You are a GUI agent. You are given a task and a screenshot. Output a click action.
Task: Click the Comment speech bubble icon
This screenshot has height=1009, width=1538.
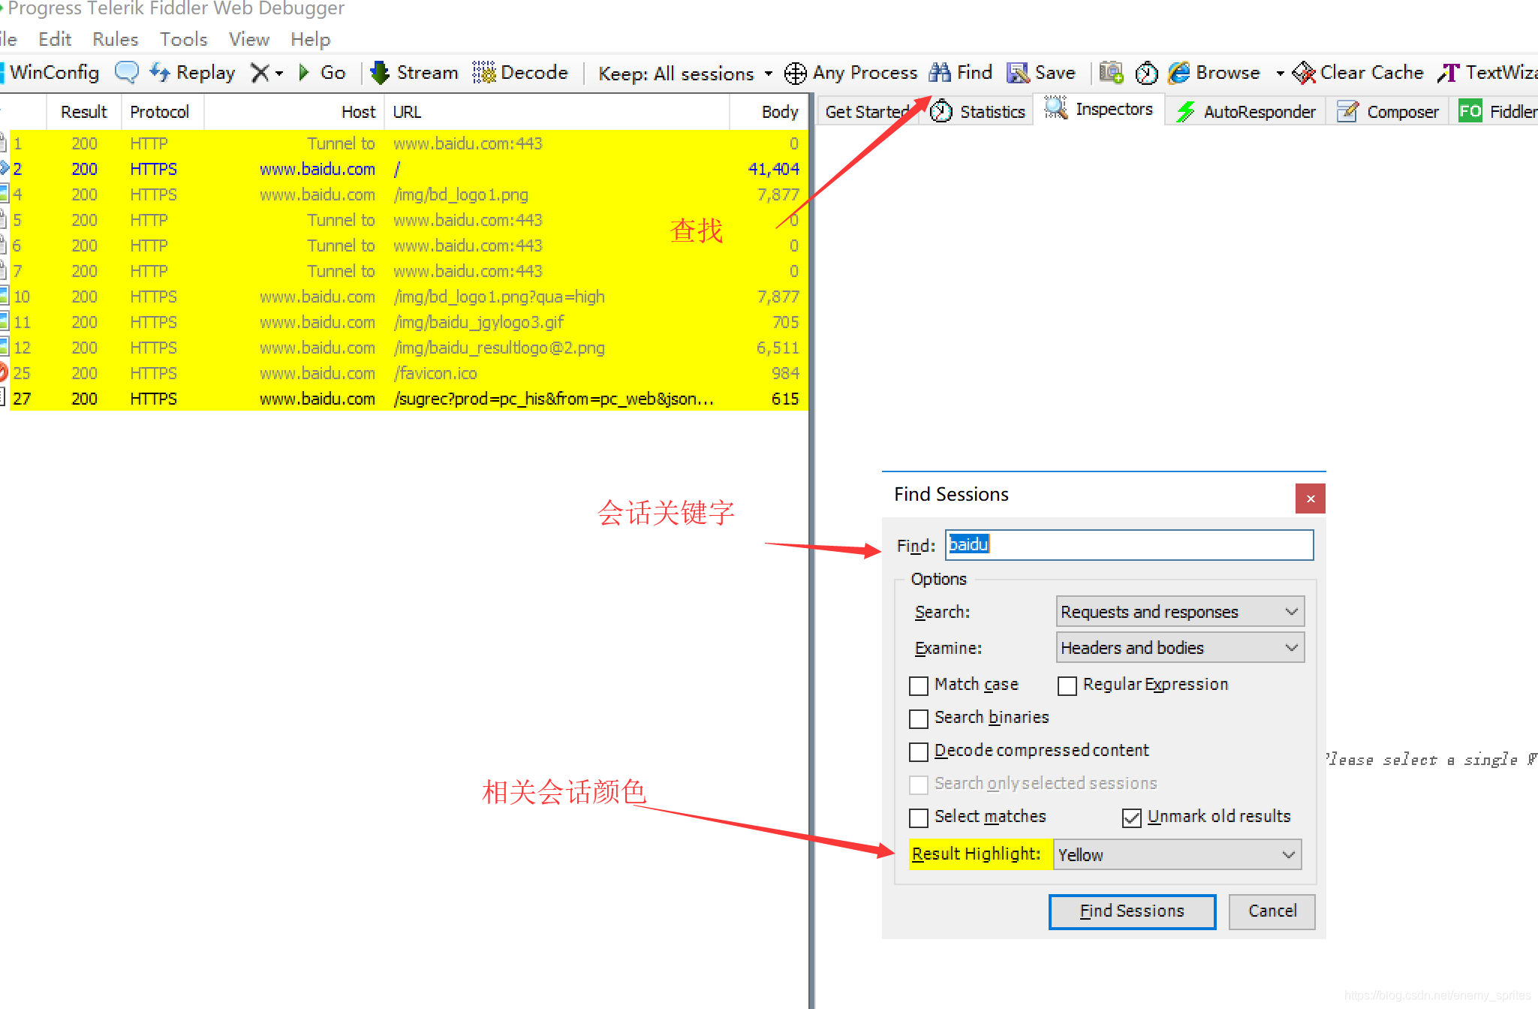(126, 73)
